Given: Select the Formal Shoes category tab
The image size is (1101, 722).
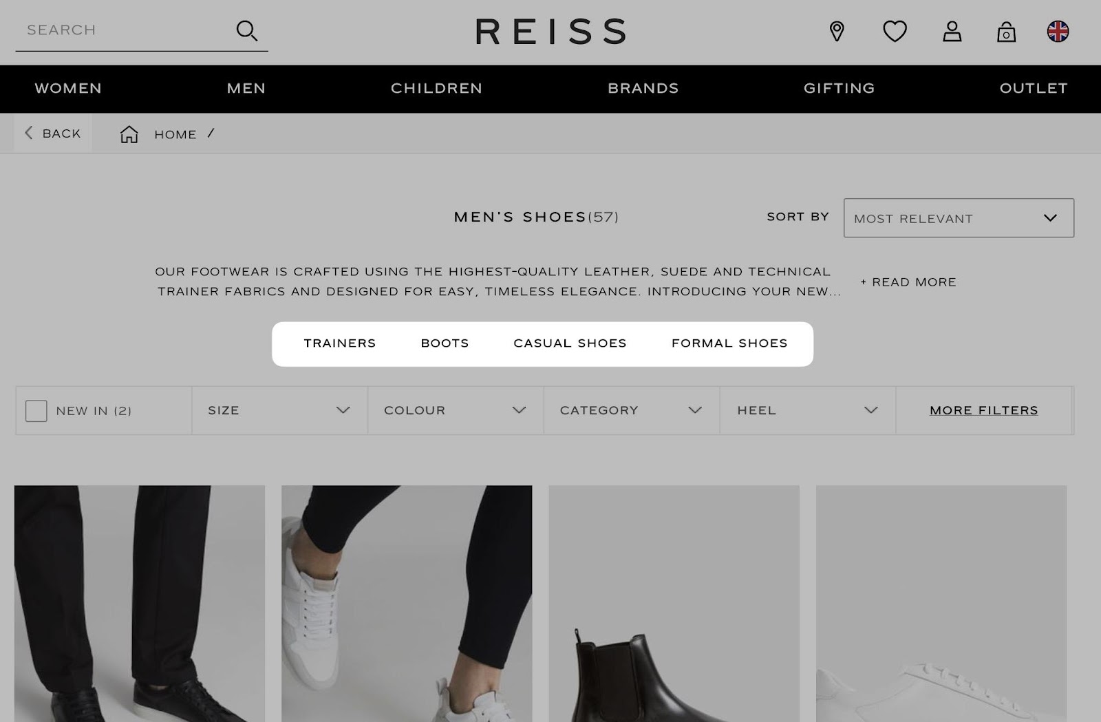Looking at the screenshot, I should (x=729, y=343).
